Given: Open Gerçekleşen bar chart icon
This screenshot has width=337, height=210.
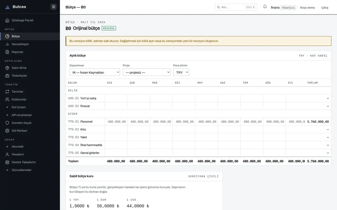Looking at the screenshot, I should pyautogui.click(x=7, y=44).
